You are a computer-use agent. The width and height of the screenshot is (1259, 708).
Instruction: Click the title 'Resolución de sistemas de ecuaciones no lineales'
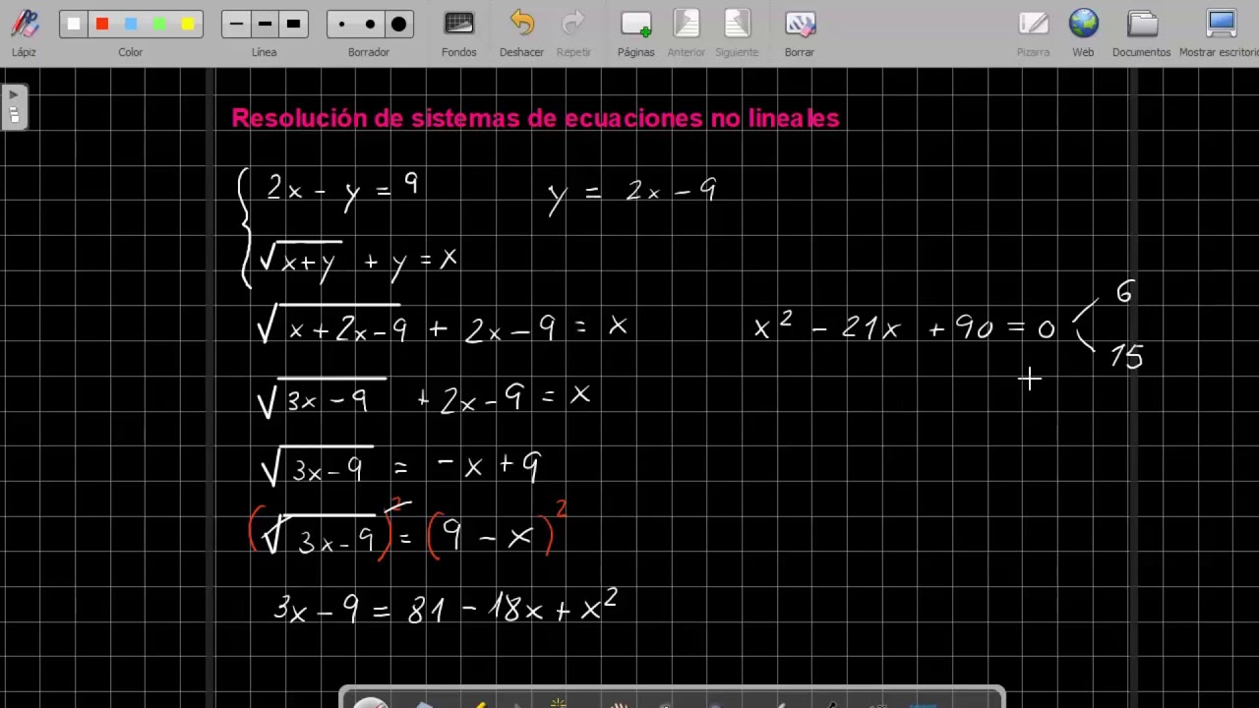coord(535,118)
